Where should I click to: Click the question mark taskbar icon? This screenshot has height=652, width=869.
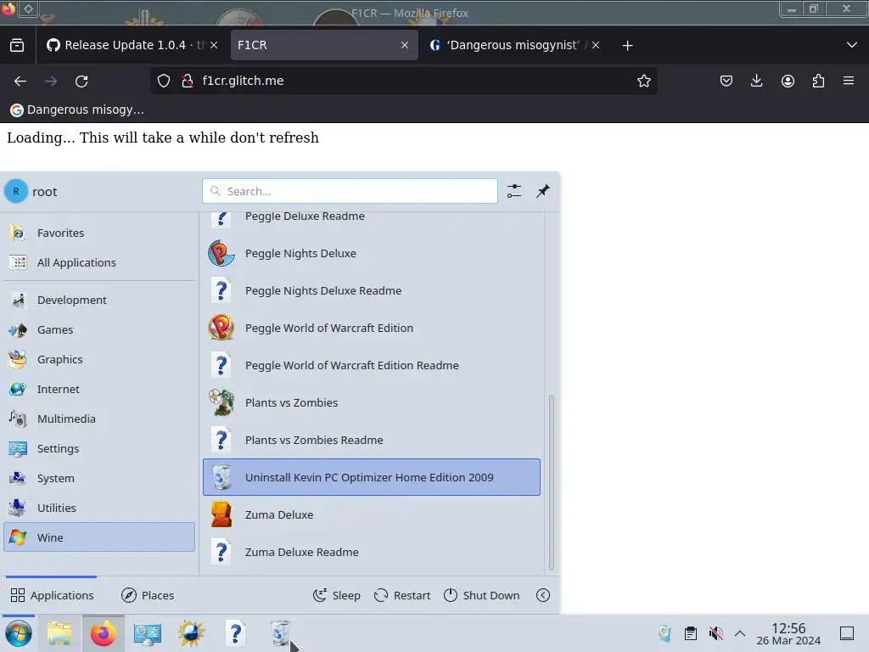point(236,633)
